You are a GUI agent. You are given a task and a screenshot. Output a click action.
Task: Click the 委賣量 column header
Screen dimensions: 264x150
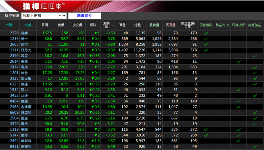(x=154, y=25)
